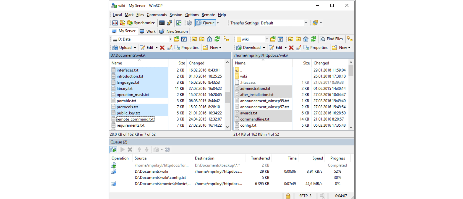463x199 pixels.
Task: Expand local Edit dropdown arrow
Action: coord(156,48)
